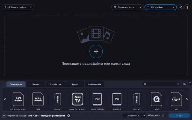Switch to the Видео tab
Viewport: 192px width, 120px height.
coord(36,84)
